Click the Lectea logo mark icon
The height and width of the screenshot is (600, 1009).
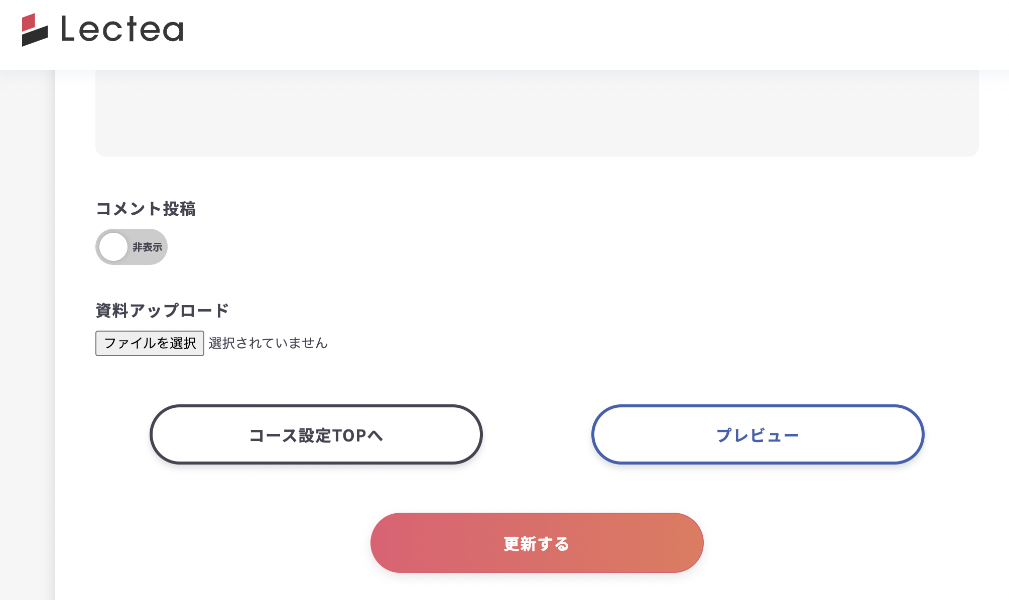click(x=35, y=30)
